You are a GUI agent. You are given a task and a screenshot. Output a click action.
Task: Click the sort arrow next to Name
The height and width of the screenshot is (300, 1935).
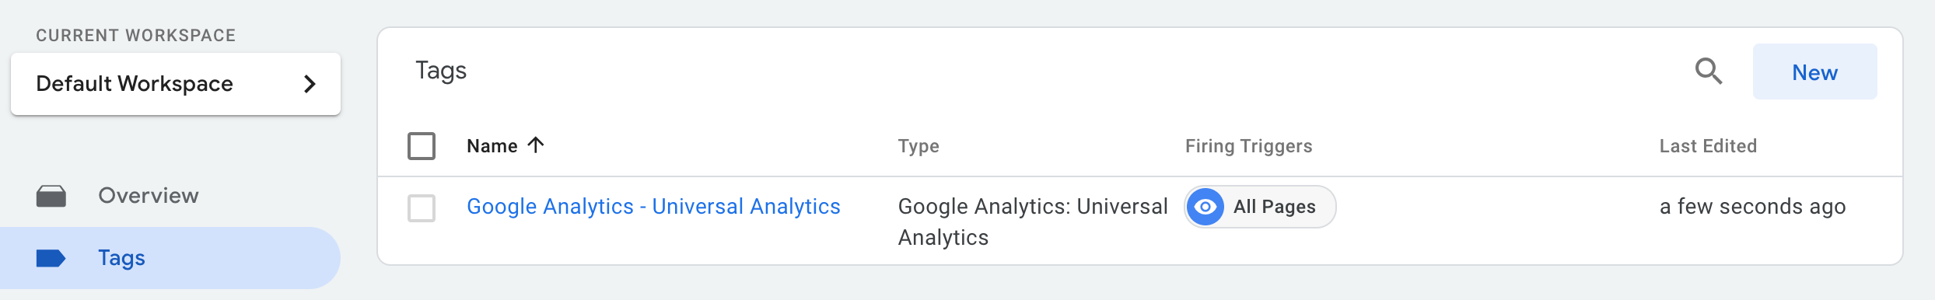click(536, 145)
